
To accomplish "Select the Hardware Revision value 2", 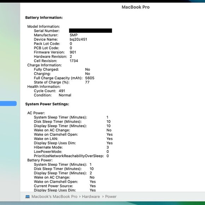I will (71, 57).
